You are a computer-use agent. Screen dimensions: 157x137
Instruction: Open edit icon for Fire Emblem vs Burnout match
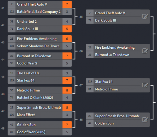[x=145, y=51]
